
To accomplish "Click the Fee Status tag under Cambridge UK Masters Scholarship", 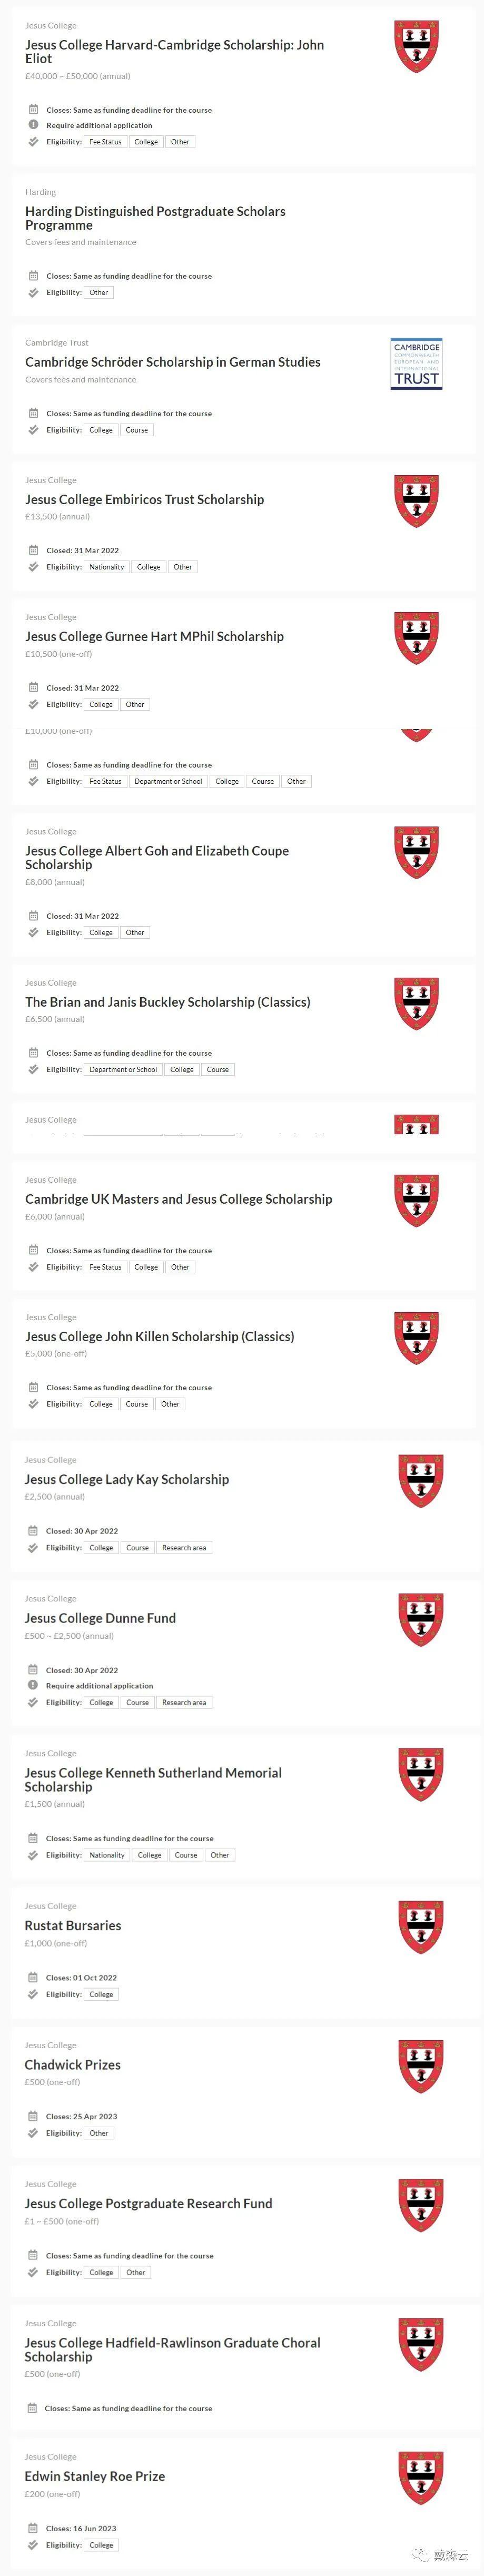I will coord(105,1267).
